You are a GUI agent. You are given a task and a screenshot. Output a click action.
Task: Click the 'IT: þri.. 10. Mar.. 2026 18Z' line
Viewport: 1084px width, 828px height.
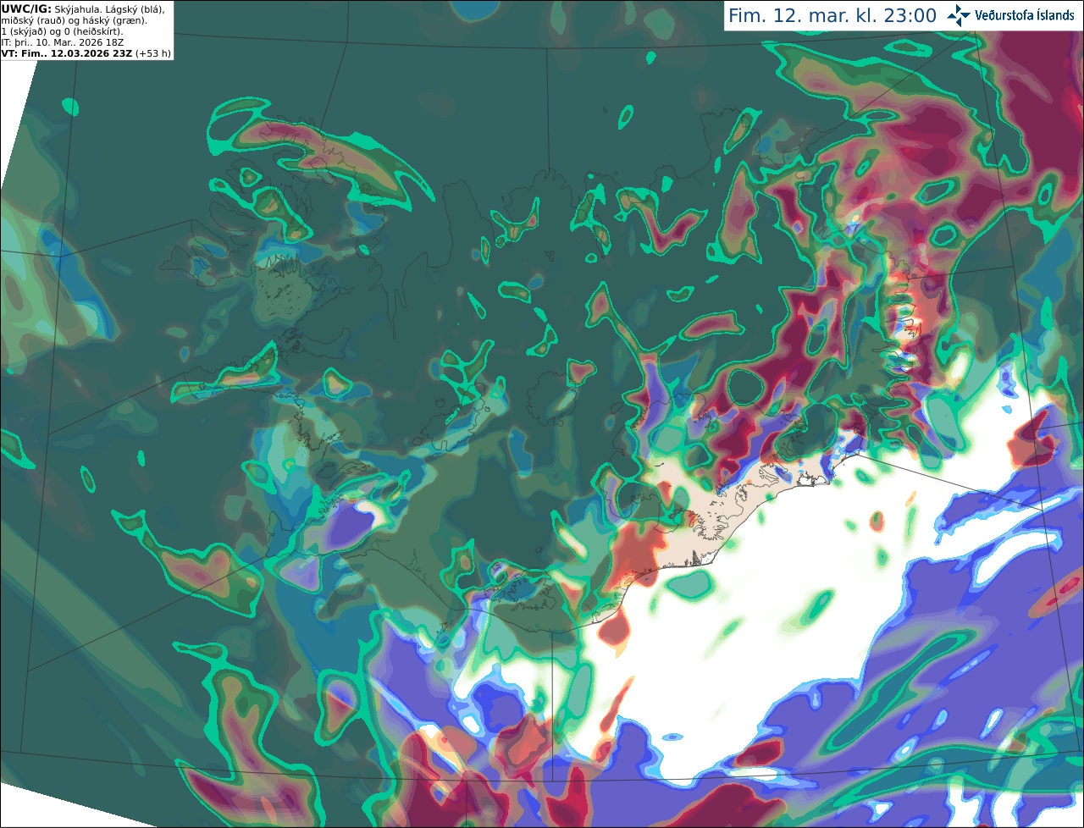click(x=63, y=42)
